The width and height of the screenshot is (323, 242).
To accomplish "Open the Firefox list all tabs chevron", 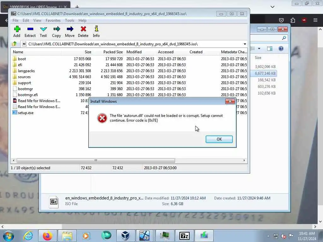I will tap(273, 7).
